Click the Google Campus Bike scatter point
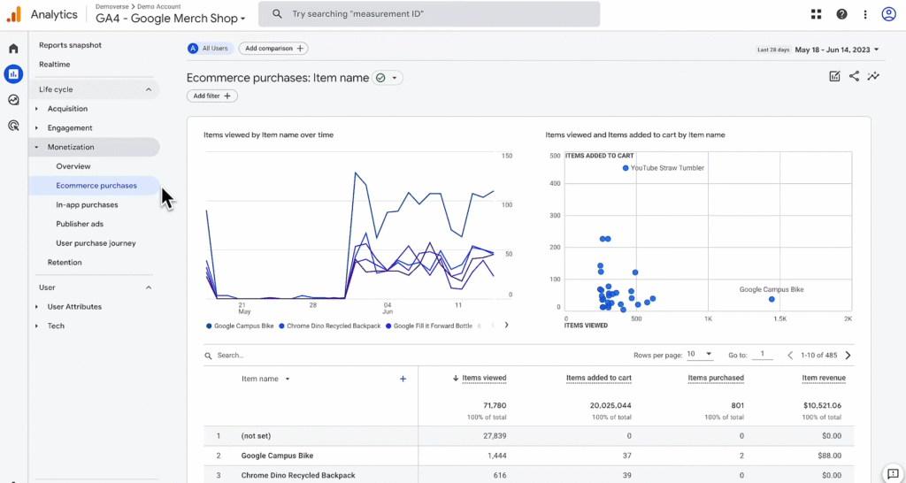Viewport: 906px width, 483px height. click(x=772, y=299)
